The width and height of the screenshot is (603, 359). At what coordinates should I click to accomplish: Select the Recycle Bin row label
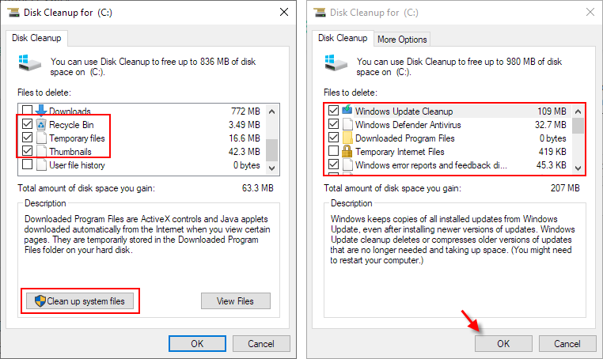click(x=71, y=124)
